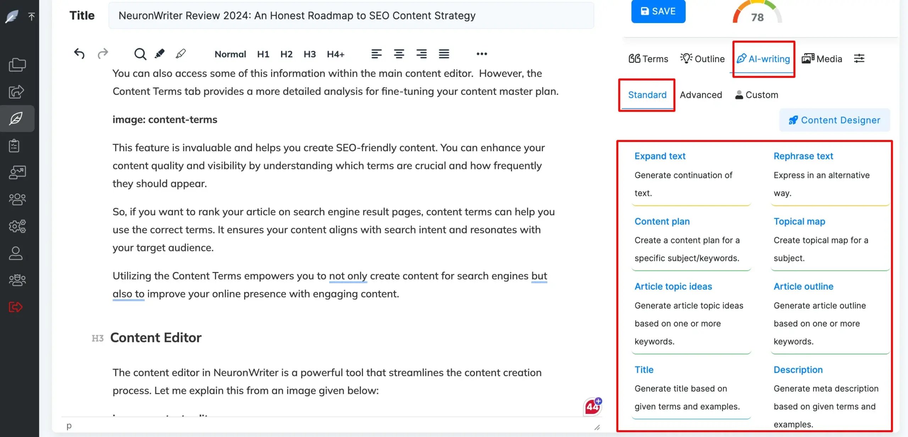The image size is (908, 437).
Task: Select the highlighter marker tool
Action: pyautogui.click(x=160, y=54)
